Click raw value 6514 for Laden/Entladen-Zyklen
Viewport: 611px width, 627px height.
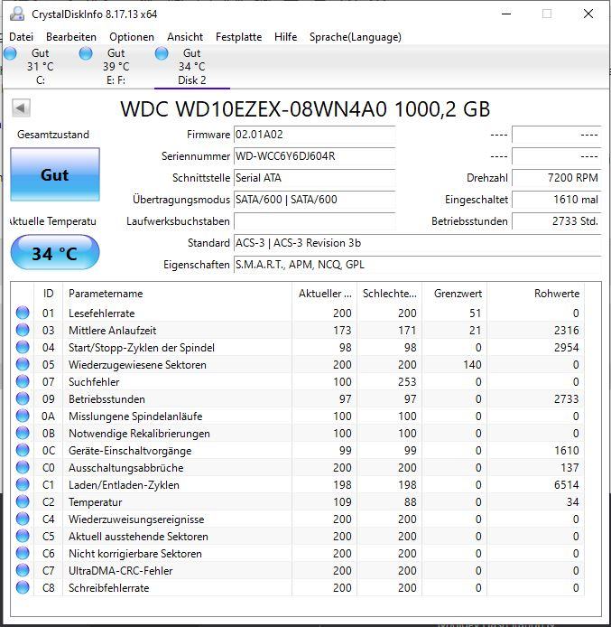click(566, 485)
